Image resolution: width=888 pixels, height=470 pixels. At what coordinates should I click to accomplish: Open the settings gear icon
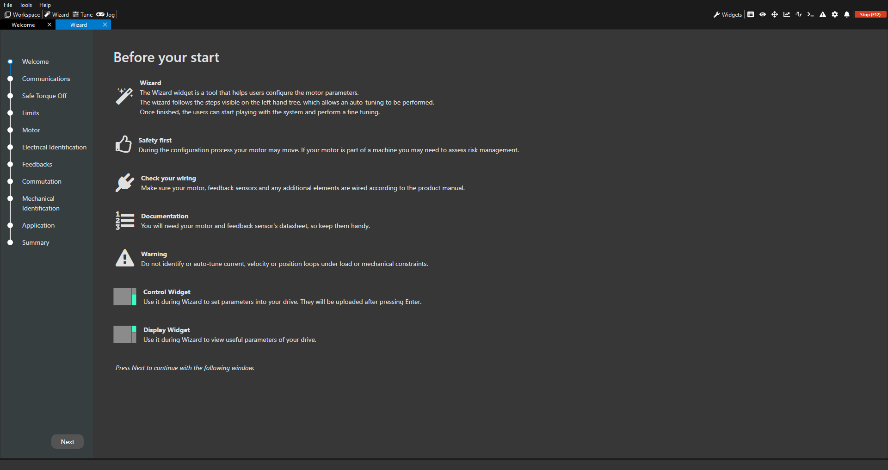coord(835,14)
